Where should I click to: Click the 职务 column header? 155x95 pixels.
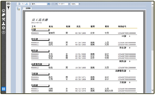point(107,26)
